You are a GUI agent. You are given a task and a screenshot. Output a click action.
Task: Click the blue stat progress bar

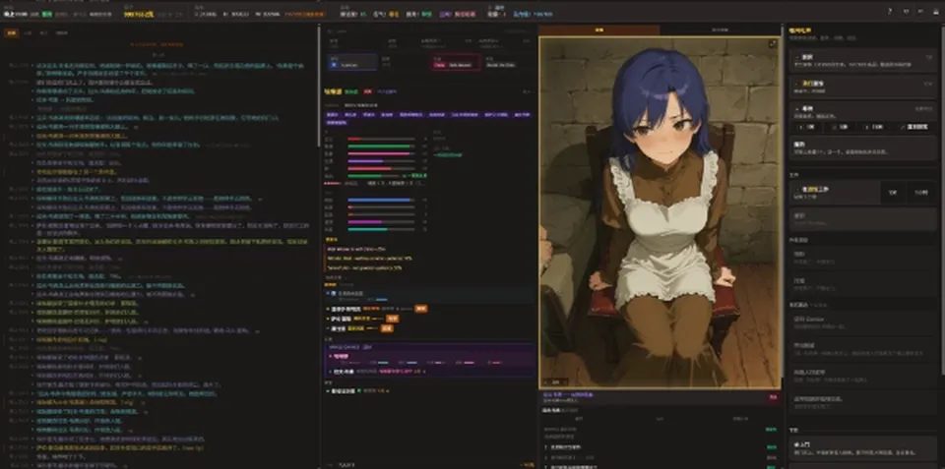[x=379, y=200]
